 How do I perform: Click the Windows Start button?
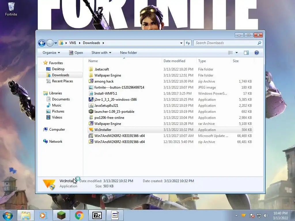click(8, 215)
